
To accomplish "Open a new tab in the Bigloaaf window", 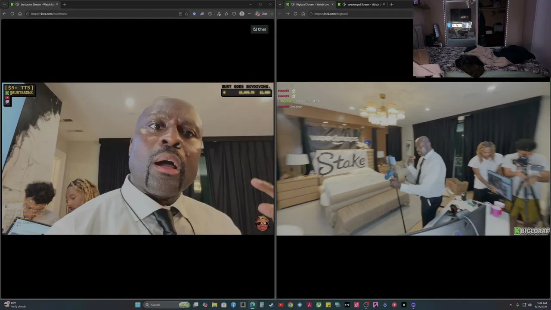I will coord(391,4).
